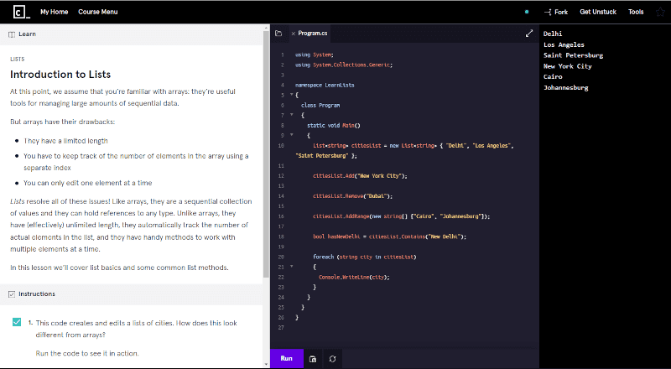Reset the workspace with refresh icon
Image resolution: width=671 pixels, height=369 pixels.
pos(332,359)
